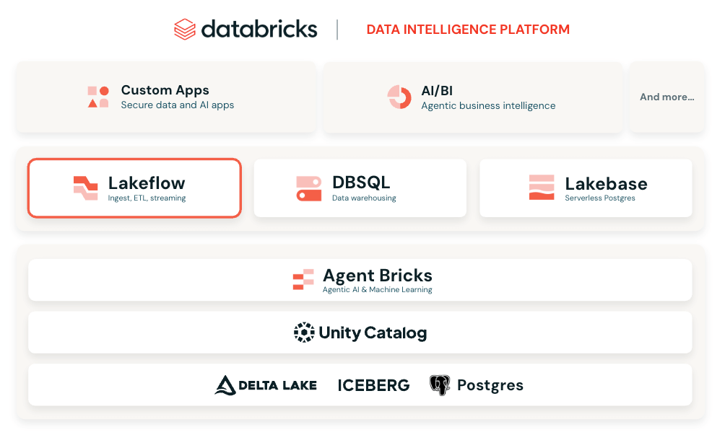Click the AI/BI donut chart icon
Screen dimensions: 725x435
[399, 97]
